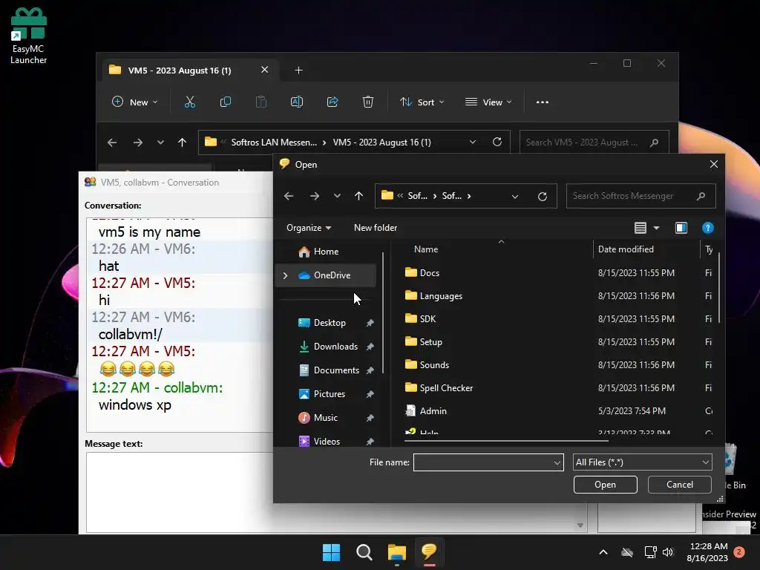Go back in File Explorer window
Image resolution: width=760 pixels, height=570 pixels.
click(112, 142)
